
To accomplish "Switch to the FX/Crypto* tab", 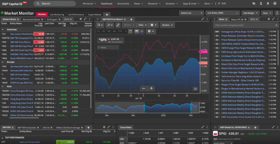I will tap(52, 19).
